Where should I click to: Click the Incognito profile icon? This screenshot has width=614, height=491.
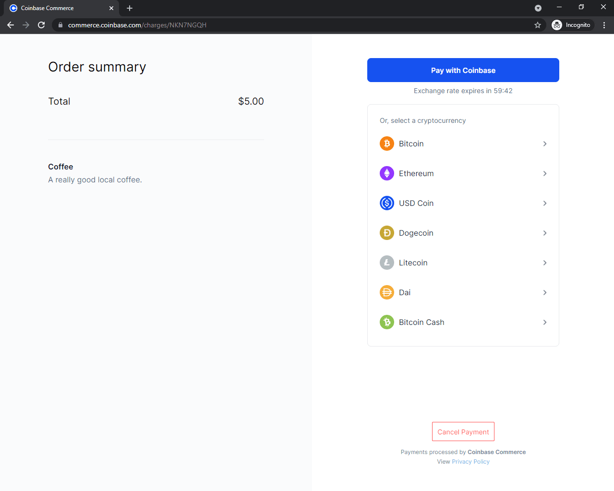[557, 25]
